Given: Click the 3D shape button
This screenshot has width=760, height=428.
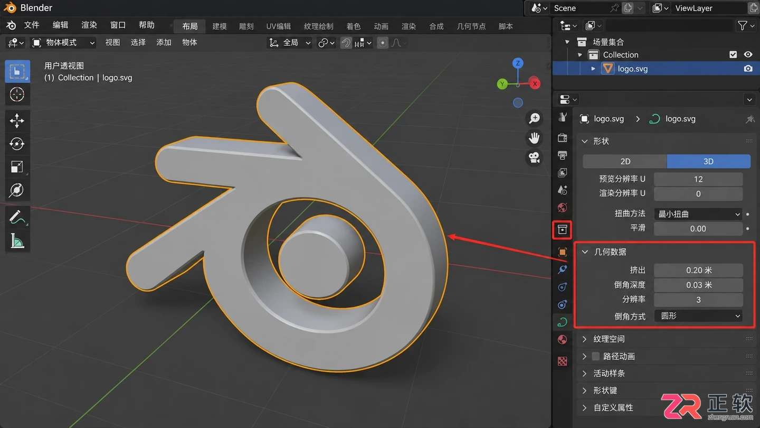Looking at the screenshot, I should tap(709, 161).
